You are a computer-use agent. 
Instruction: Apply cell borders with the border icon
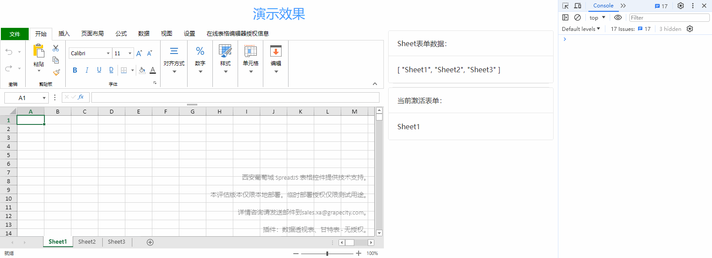(x=124, y=70)
